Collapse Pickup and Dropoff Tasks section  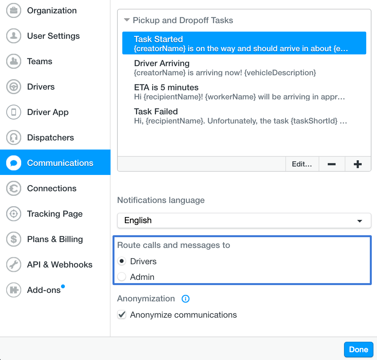tap(127, 20)
